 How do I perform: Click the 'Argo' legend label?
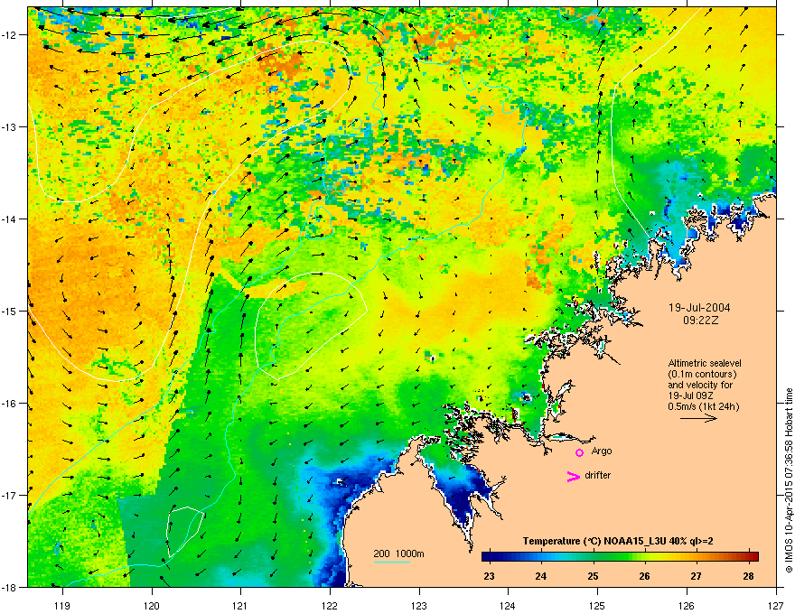coord(602,451)
